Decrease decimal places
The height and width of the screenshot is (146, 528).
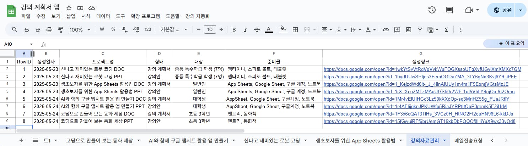(x=124, y=30)
